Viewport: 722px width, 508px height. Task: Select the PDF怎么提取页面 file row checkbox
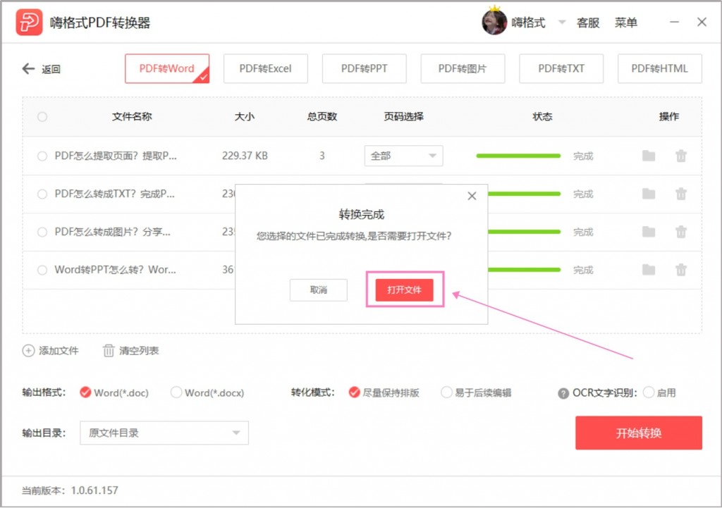pyautogui.click(x=42, y=156)
